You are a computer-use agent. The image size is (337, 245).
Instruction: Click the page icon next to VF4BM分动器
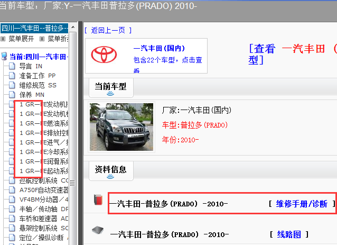(12, 199)
